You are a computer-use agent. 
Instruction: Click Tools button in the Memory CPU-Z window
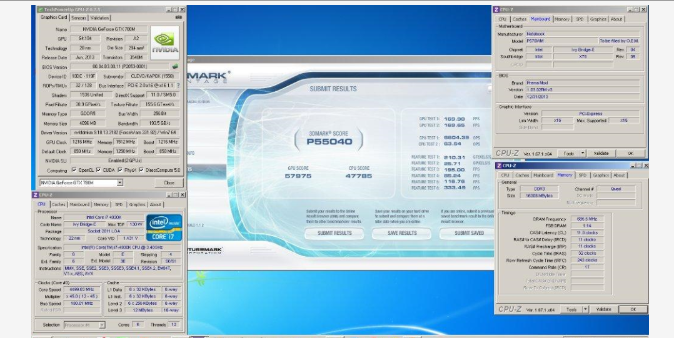pyautogui.click(x=571, y=309)
